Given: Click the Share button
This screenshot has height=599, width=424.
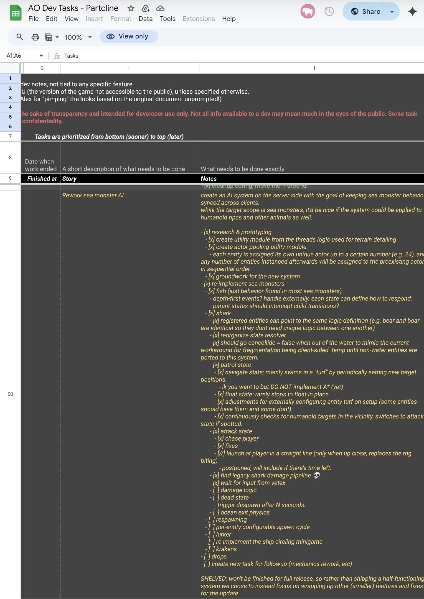Looking at the screenshot, I should coord(366,12).
